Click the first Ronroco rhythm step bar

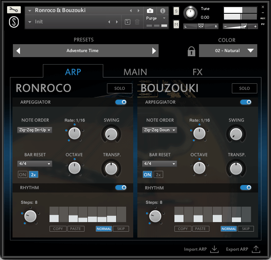(x=54, y=214)
